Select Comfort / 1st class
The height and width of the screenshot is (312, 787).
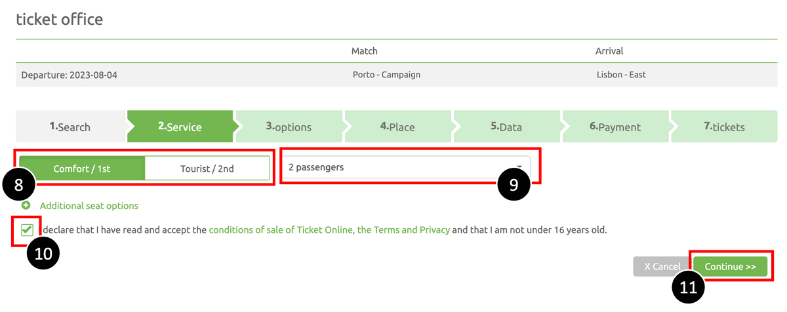(82, 168)
